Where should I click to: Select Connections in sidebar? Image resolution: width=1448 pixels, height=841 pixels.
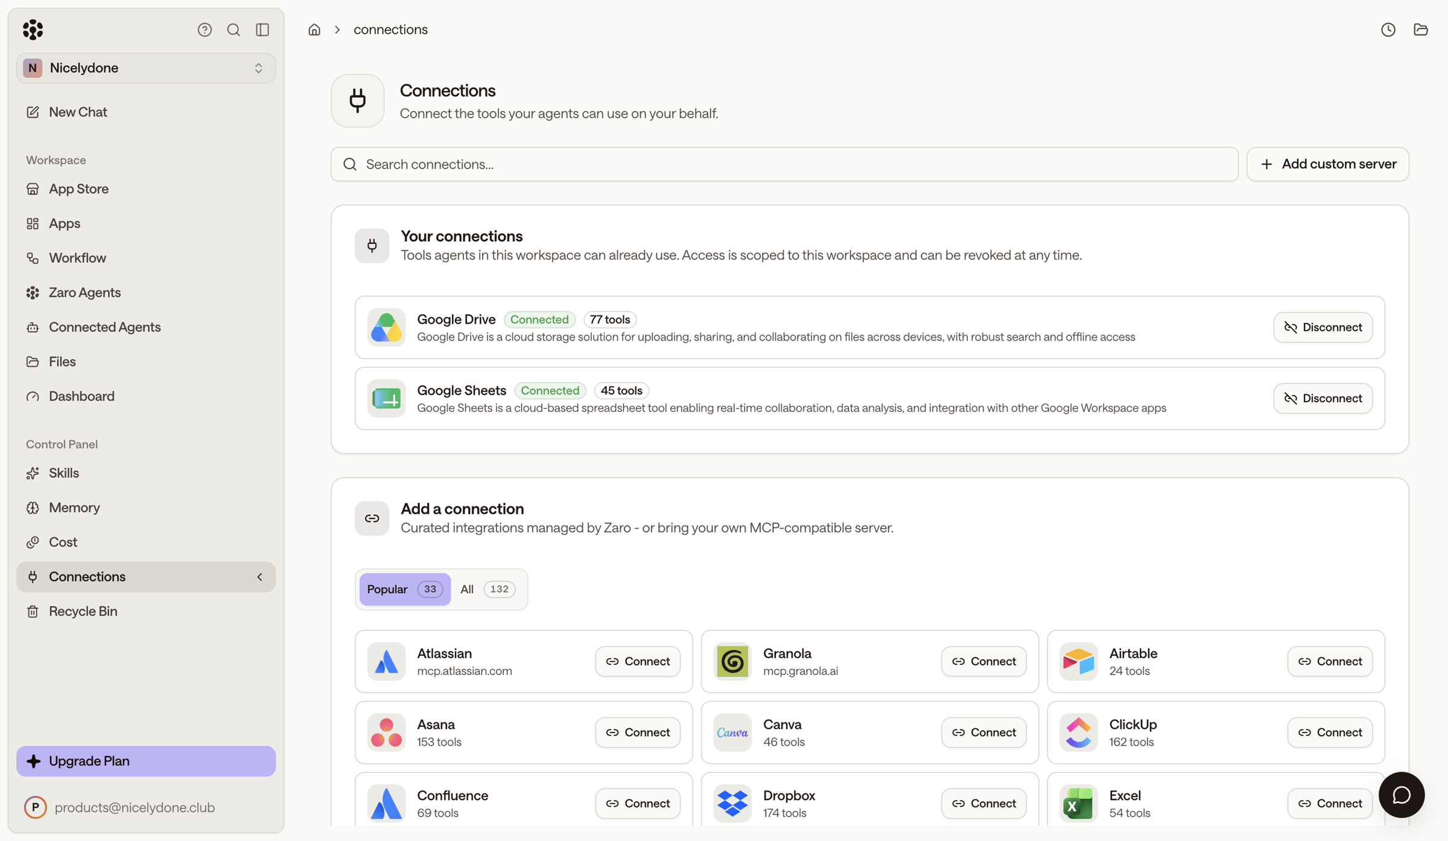click(146, 577)
